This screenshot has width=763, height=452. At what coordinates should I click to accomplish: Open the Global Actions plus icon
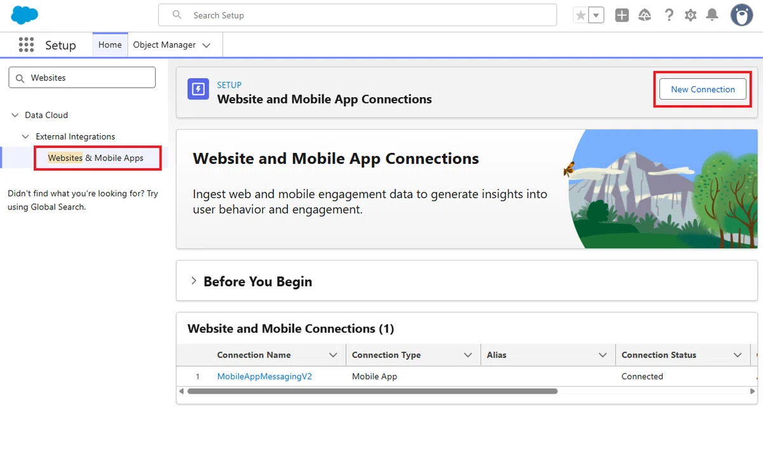point(622,15)
